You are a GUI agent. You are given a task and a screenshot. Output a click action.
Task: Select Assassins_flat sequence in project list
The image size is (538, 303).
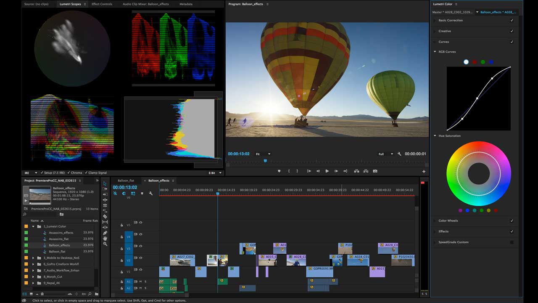click(x=58, y=239)
